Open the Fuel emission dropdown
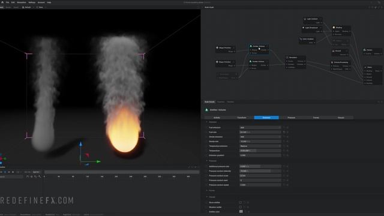Viewport: 384px width, 216px height. [260, 128]
